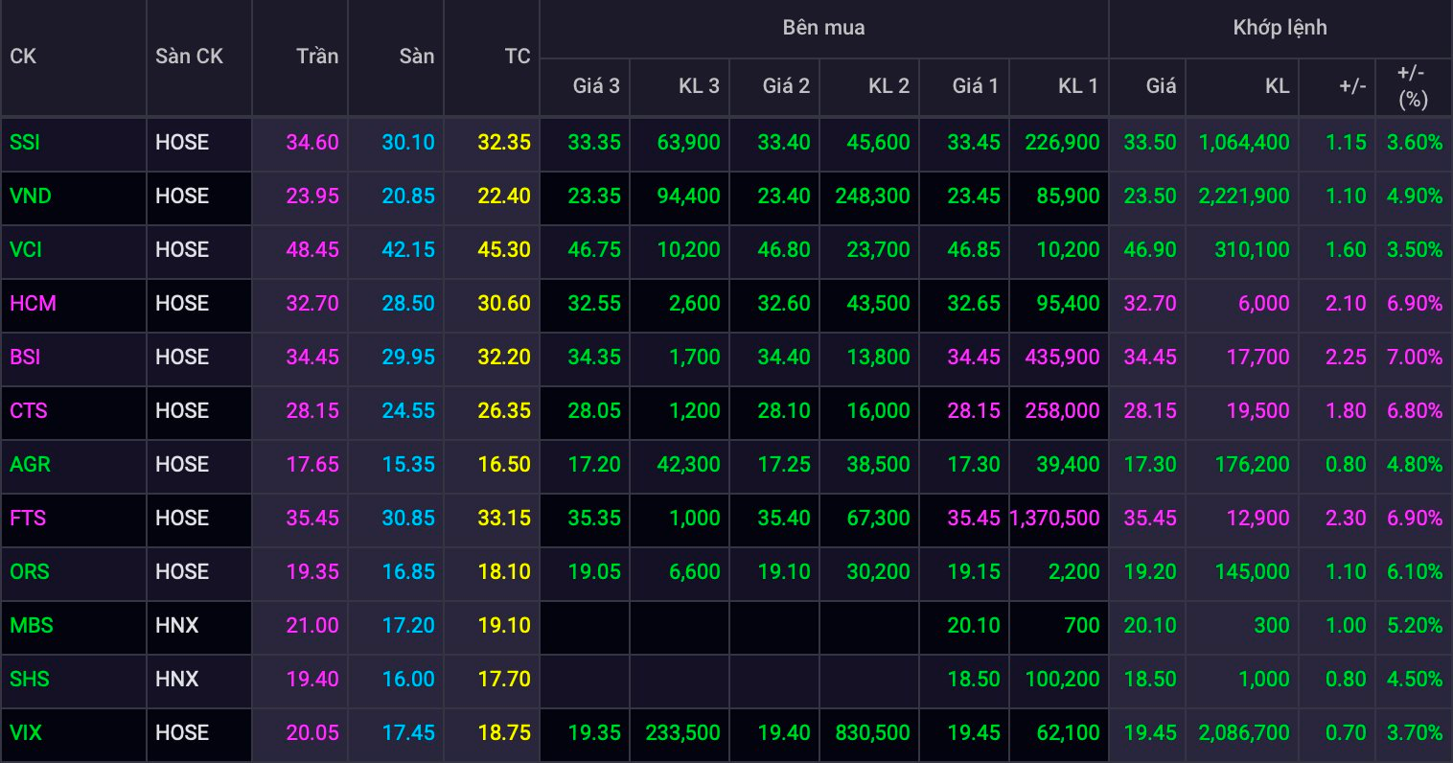This screenshot has height=763, width=1453.
Task: Sort by the Giá 3 column header
Action: click(596, 86)
